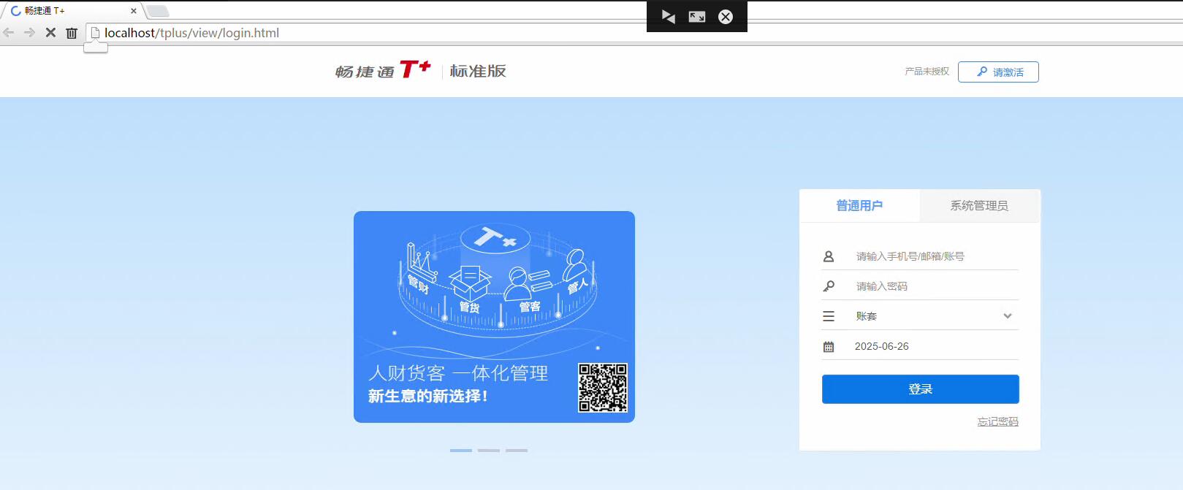The width and height of the screenshot is (1183, 490).
Task: Click the key icon beside password field
Action: click(829, 286)
